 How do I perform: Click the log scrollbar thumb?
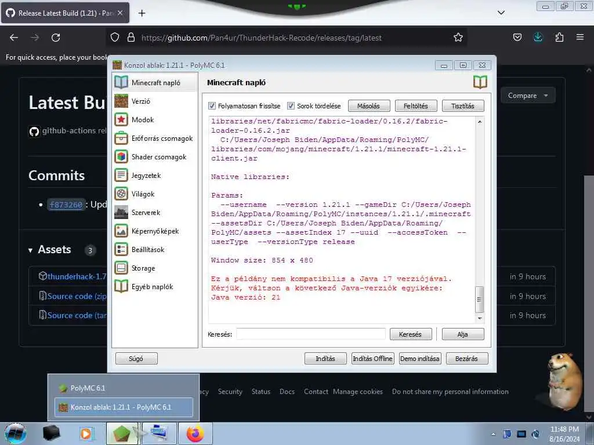tap(480, 300)
